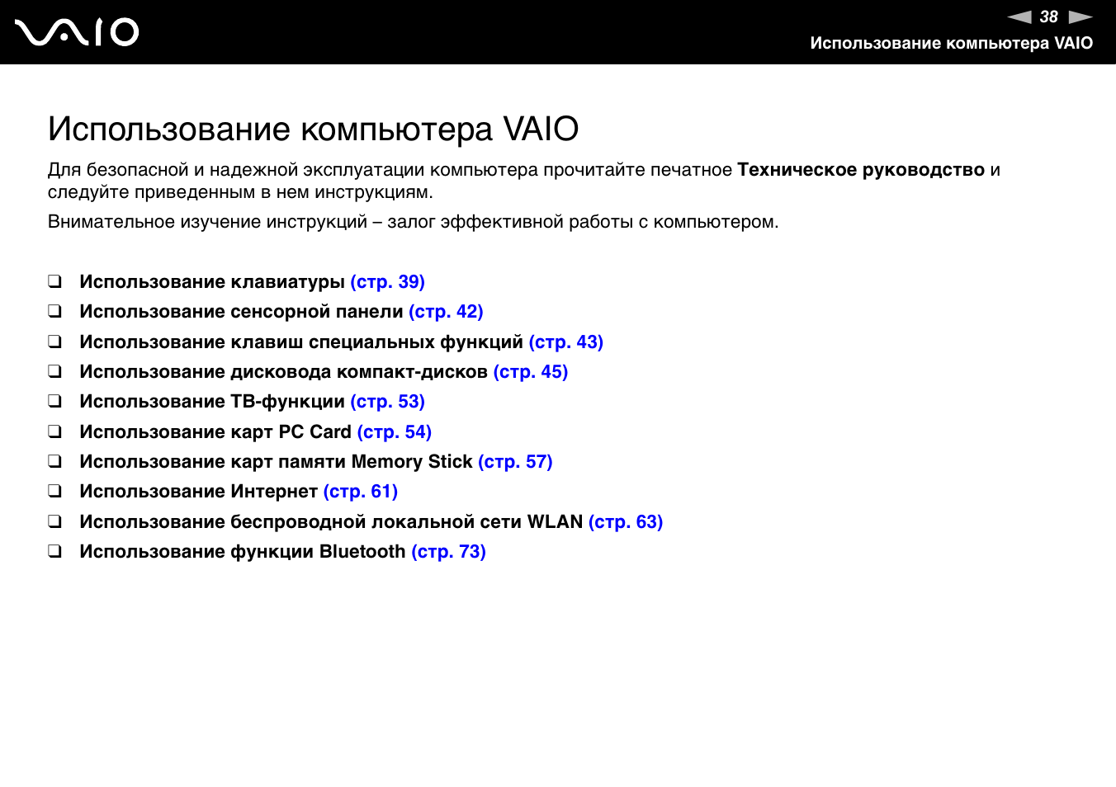Open link (стр. 45) for CD drive usage
1116x787 pixels.
pos(531,372)
